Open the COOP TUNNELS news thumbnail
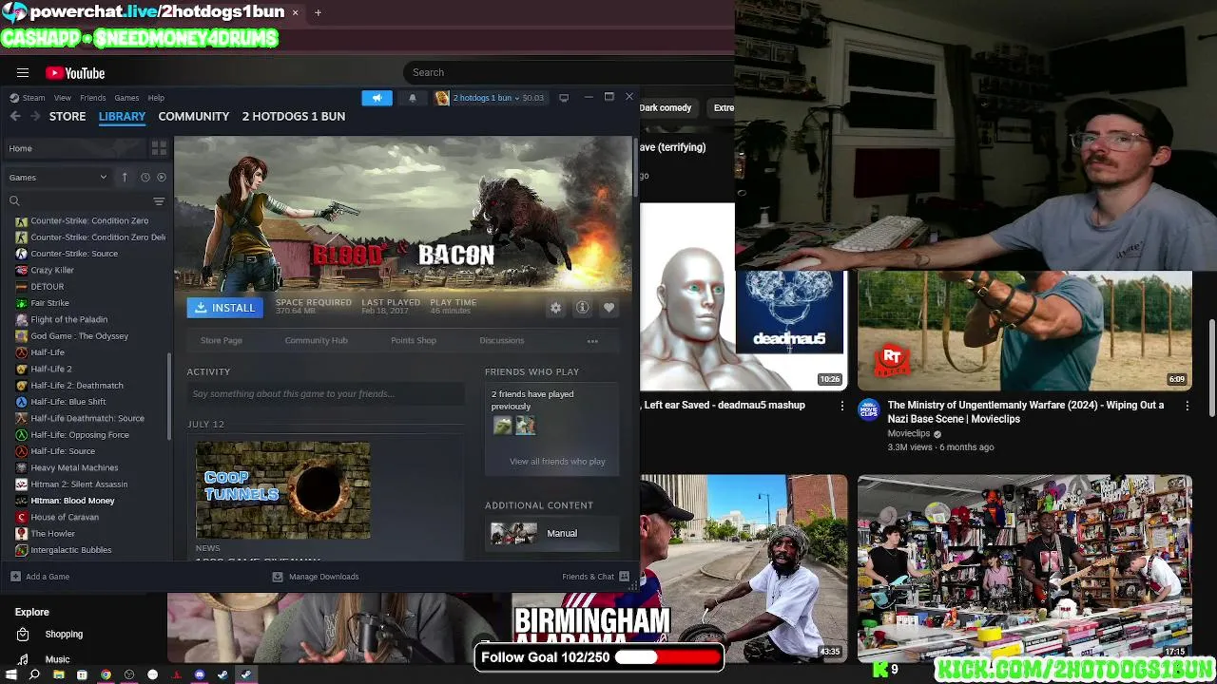This screenshot has height=684, width=1217. pyautogui.click(x=283, y=489)
